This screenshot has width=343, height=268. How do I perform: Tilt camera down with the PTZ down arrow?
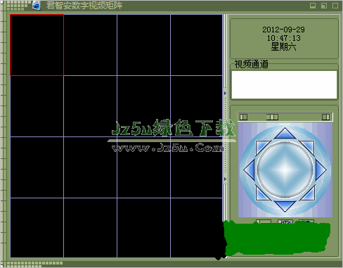coord(285,206)
